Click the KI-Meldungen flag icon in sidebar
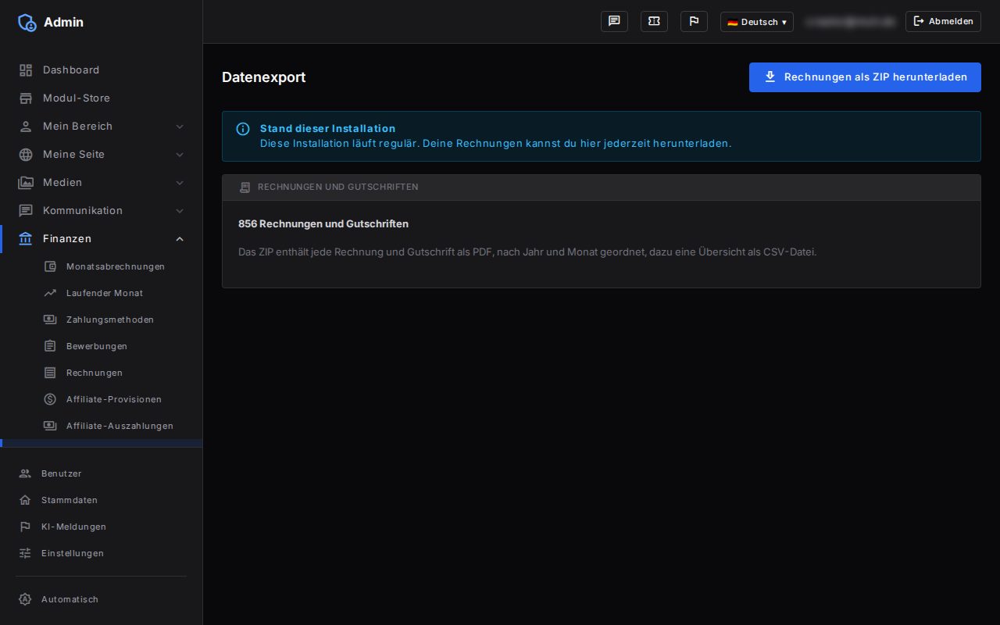The height and width of the screenshot is (625, 1000). tap(25, 527)
